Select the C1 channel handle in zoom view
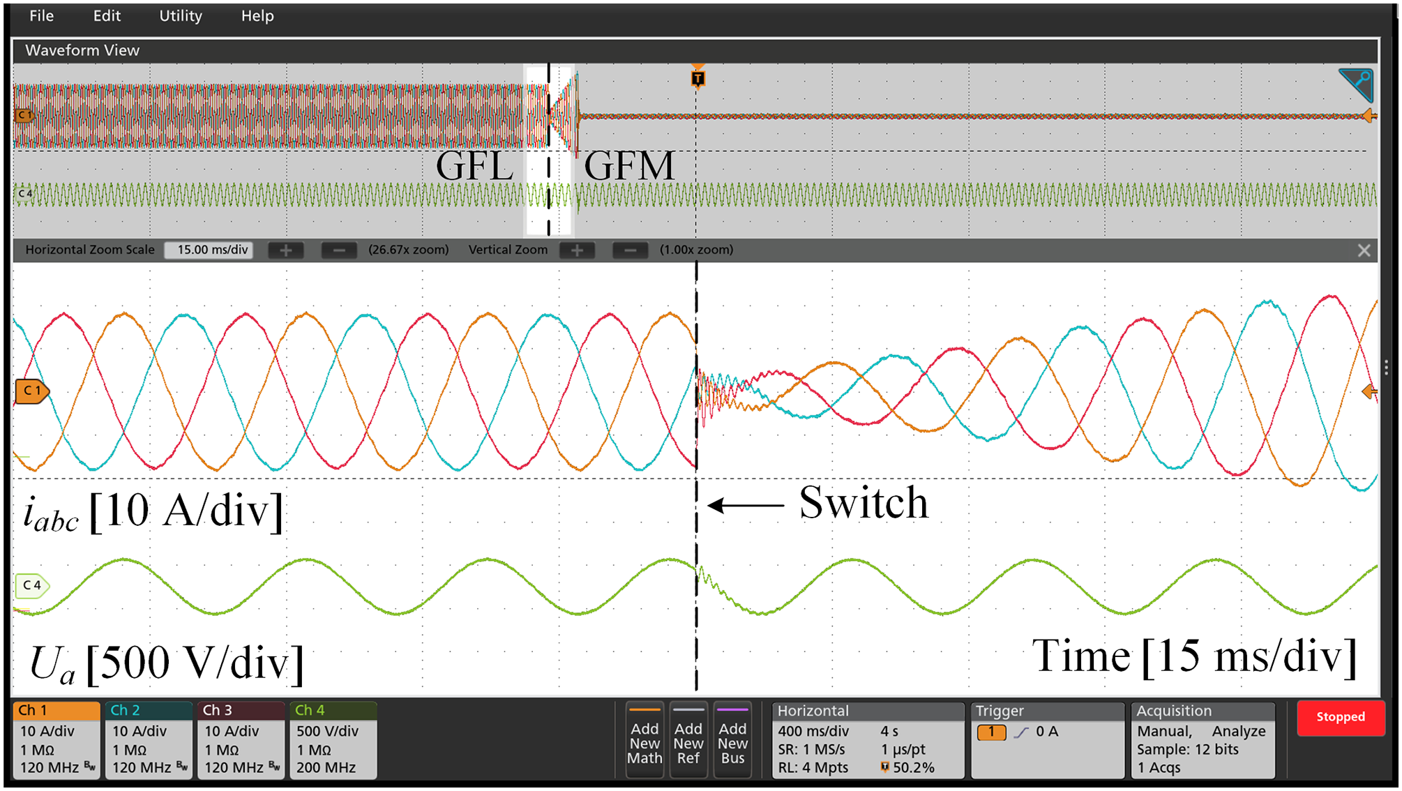Image resolution: width=1402 pixels, height=791 pixels. point(31,391)
